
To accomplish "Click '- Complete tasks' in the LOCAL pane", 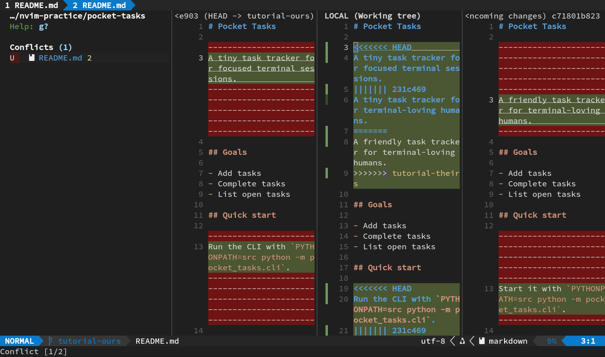I will [392, 236].
